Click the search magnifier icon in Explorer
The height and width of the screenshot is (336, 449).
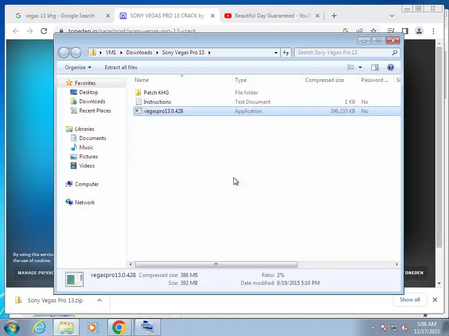click(x=395, y=52)
